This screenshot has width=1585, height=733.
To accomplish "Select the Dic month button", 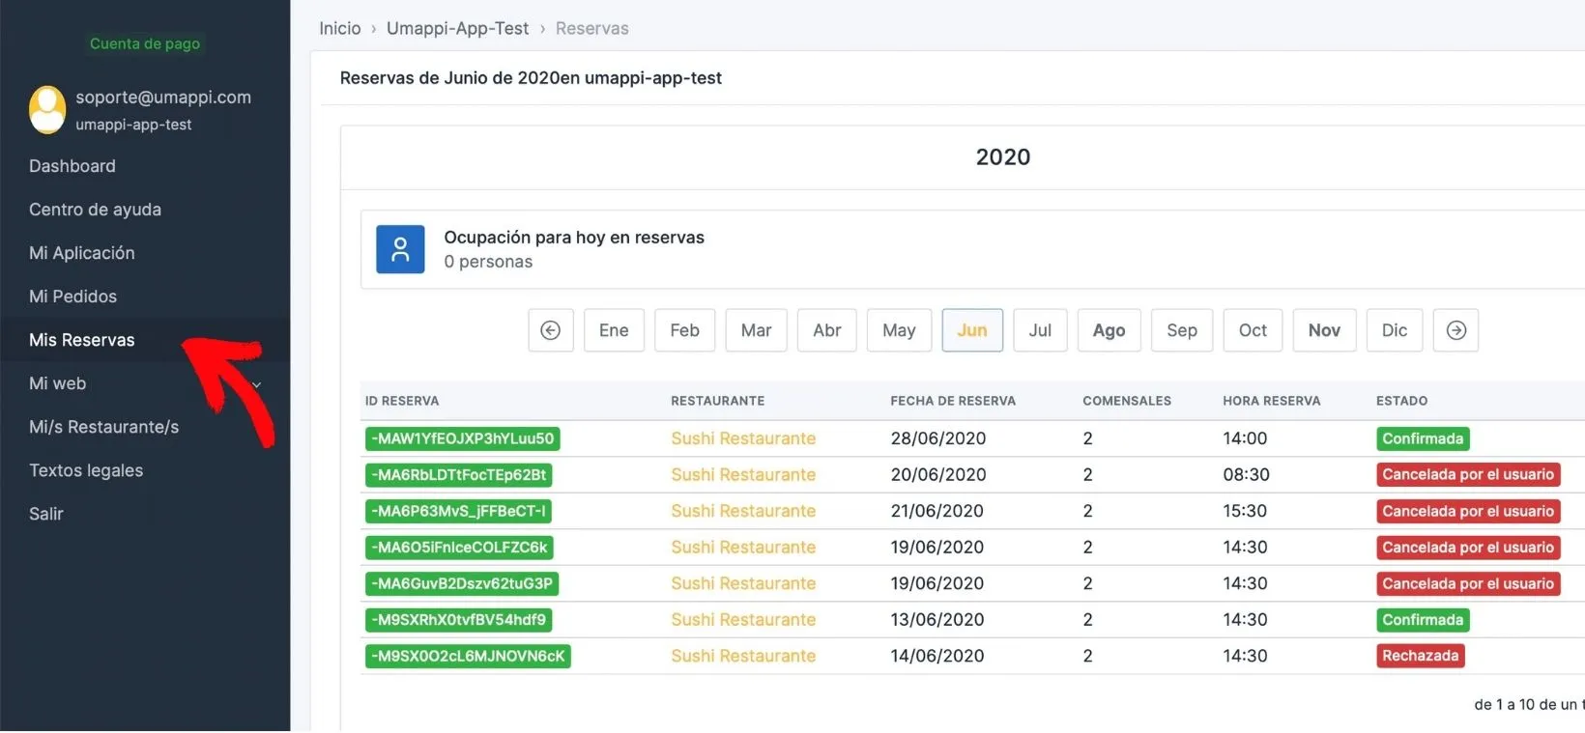I will click(1395, 330).
